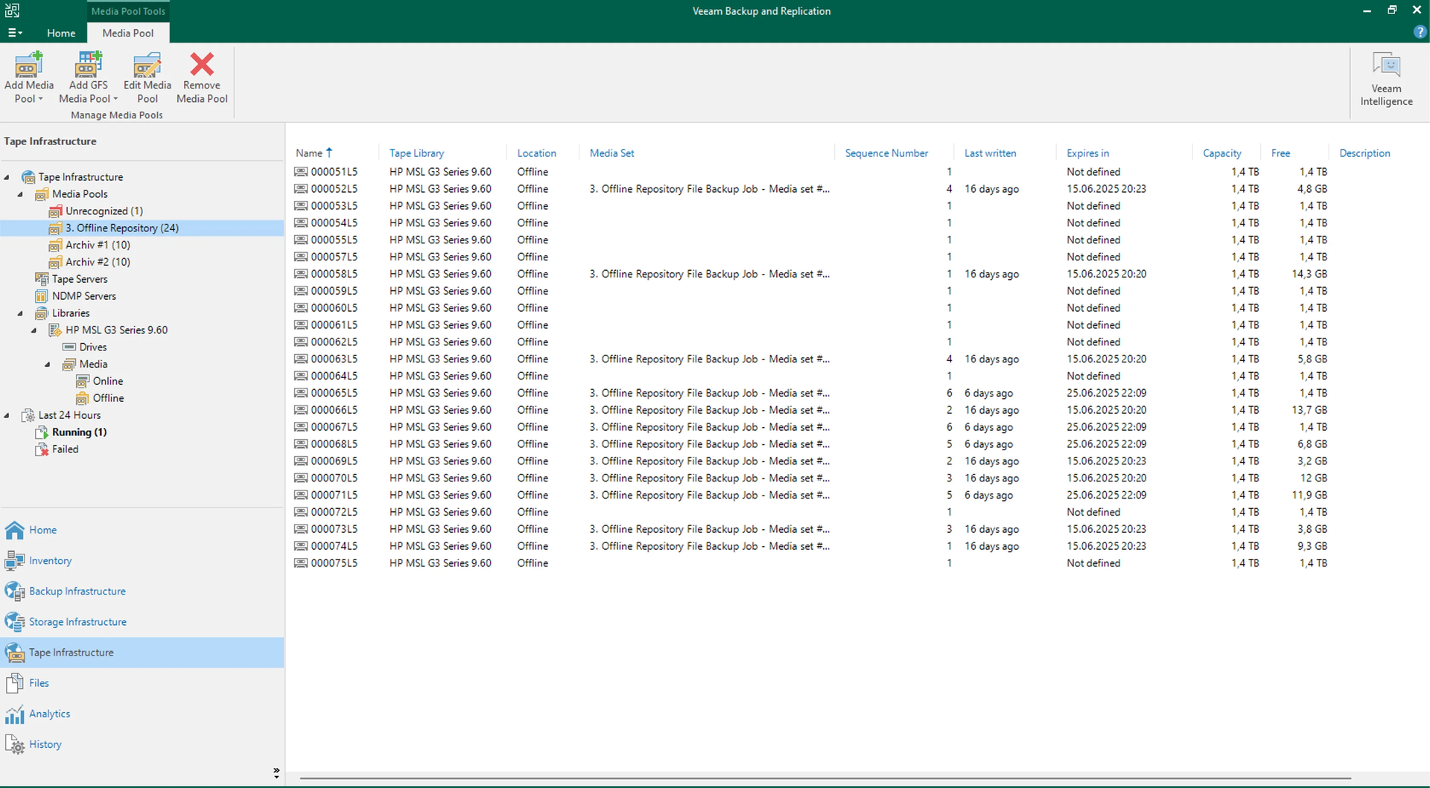Sort by the Location column
Viewport: 1430px width, 788px height.
[536, 153]
